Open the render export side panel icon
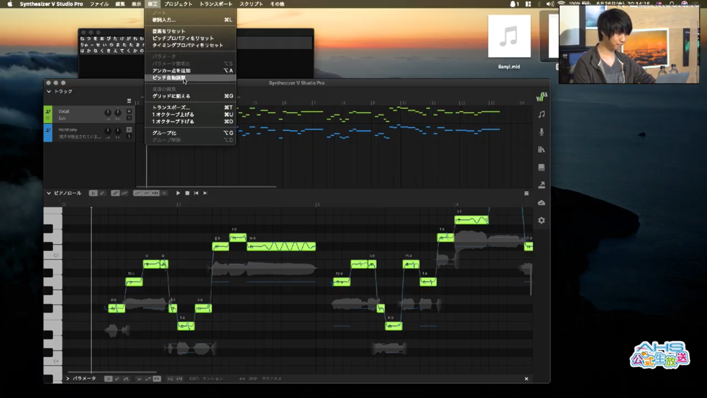The image size is (707, 398). click(x=541, y=185)
